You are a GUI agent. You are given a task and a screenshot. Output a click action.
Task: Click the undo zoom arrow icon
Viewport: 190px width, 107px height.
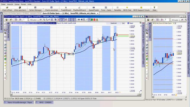pos(49,20)
